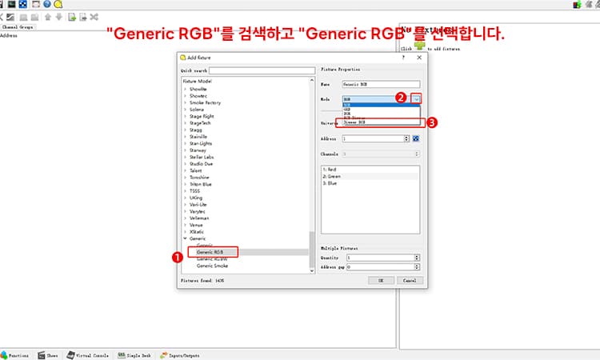Click the Address spin box arrows
Viewport: 600px width, 360px height.
406,138
